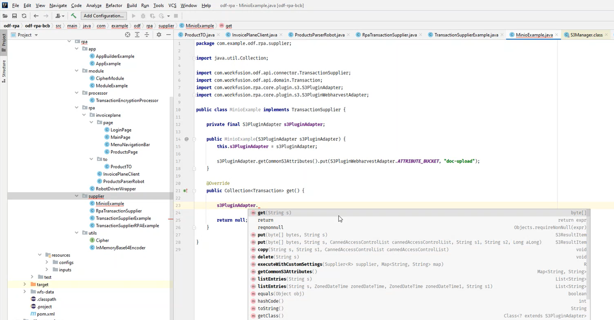Collapse the invoiceplane folder
Screen dimensions: 614x320
84,115
